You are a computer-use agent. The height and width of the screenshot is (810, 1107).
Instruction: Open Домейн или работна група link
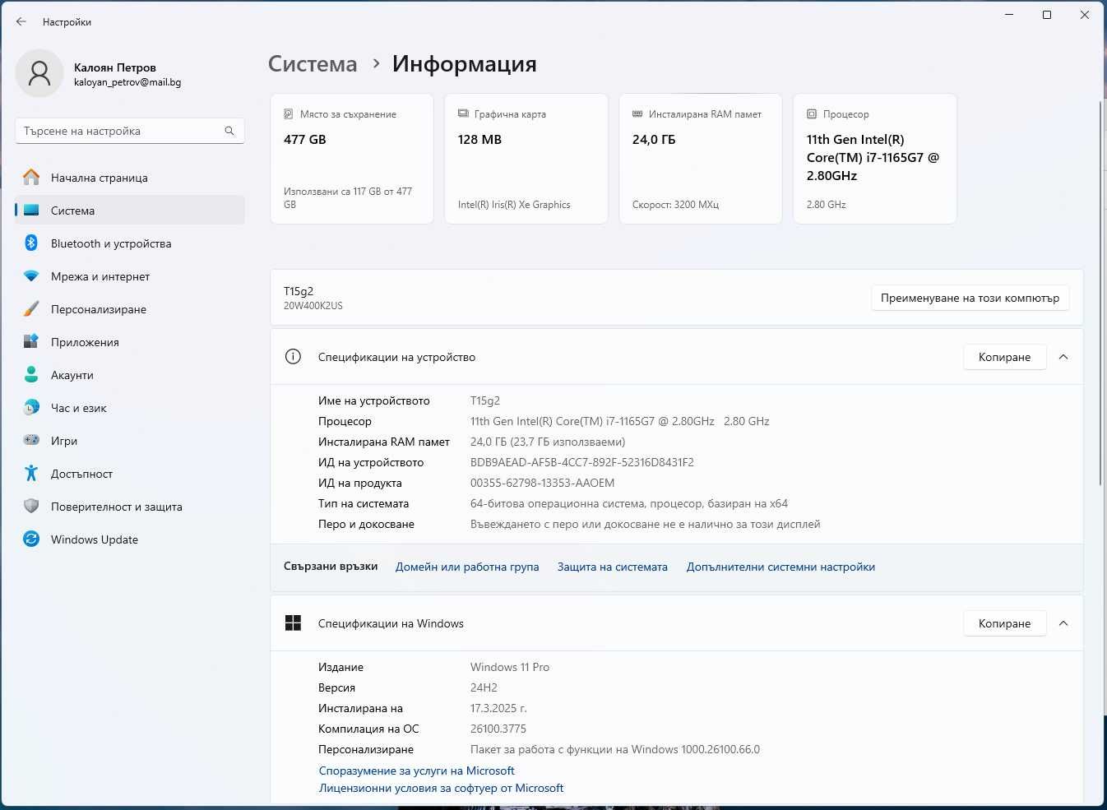(467, 567)
